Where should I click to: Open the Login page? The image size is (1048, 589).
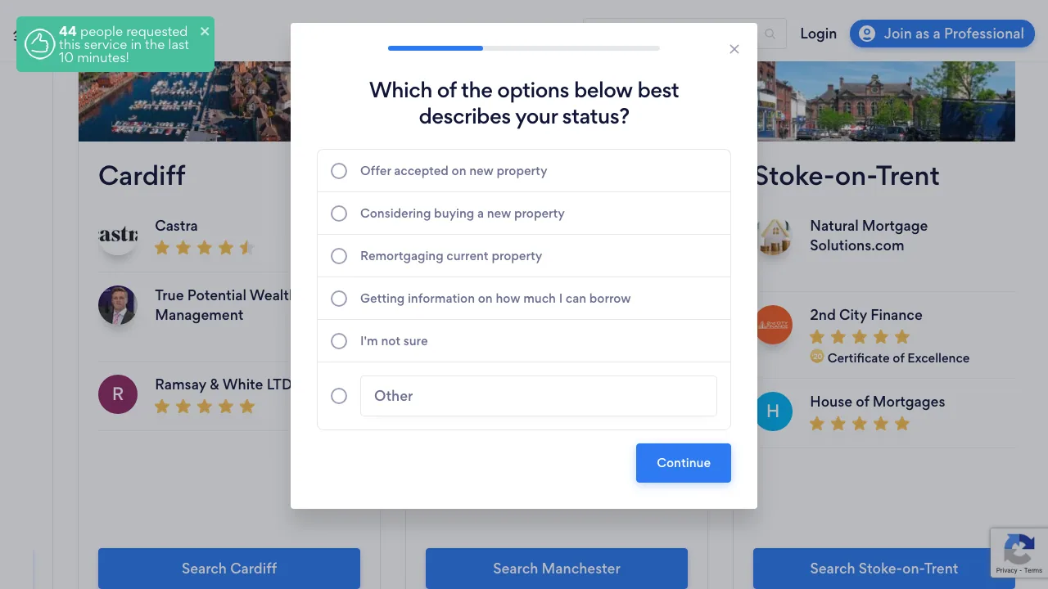tap(818, 34)
